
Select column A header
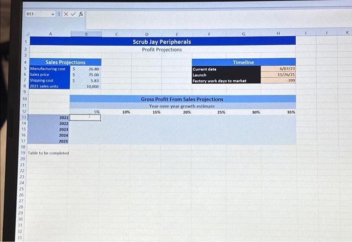pyautogui.click(x=50, y=34)
